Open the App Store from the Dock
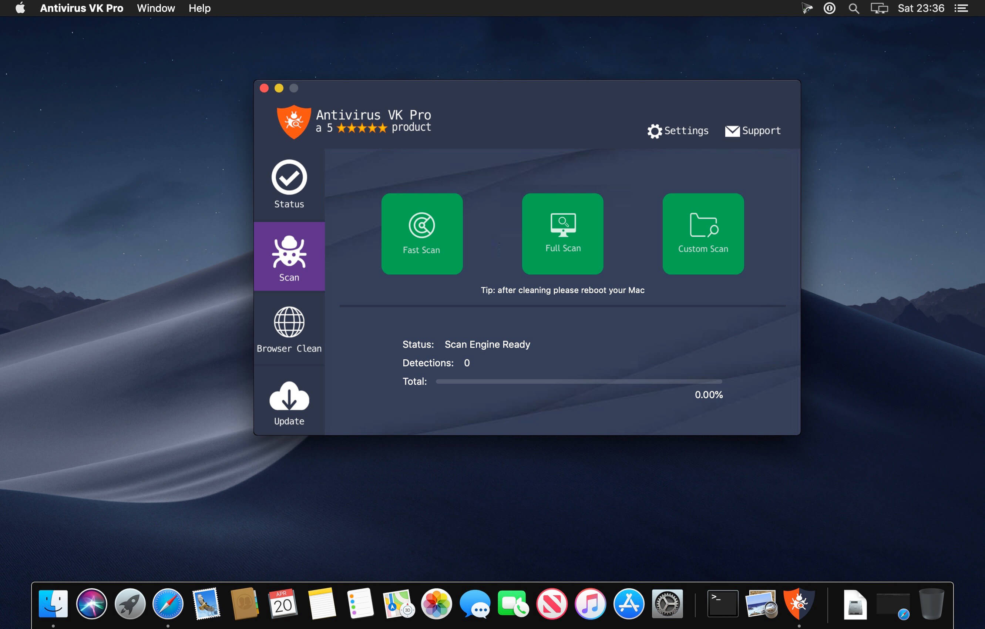Screen dimensions: 985x629 coord(629,603)
